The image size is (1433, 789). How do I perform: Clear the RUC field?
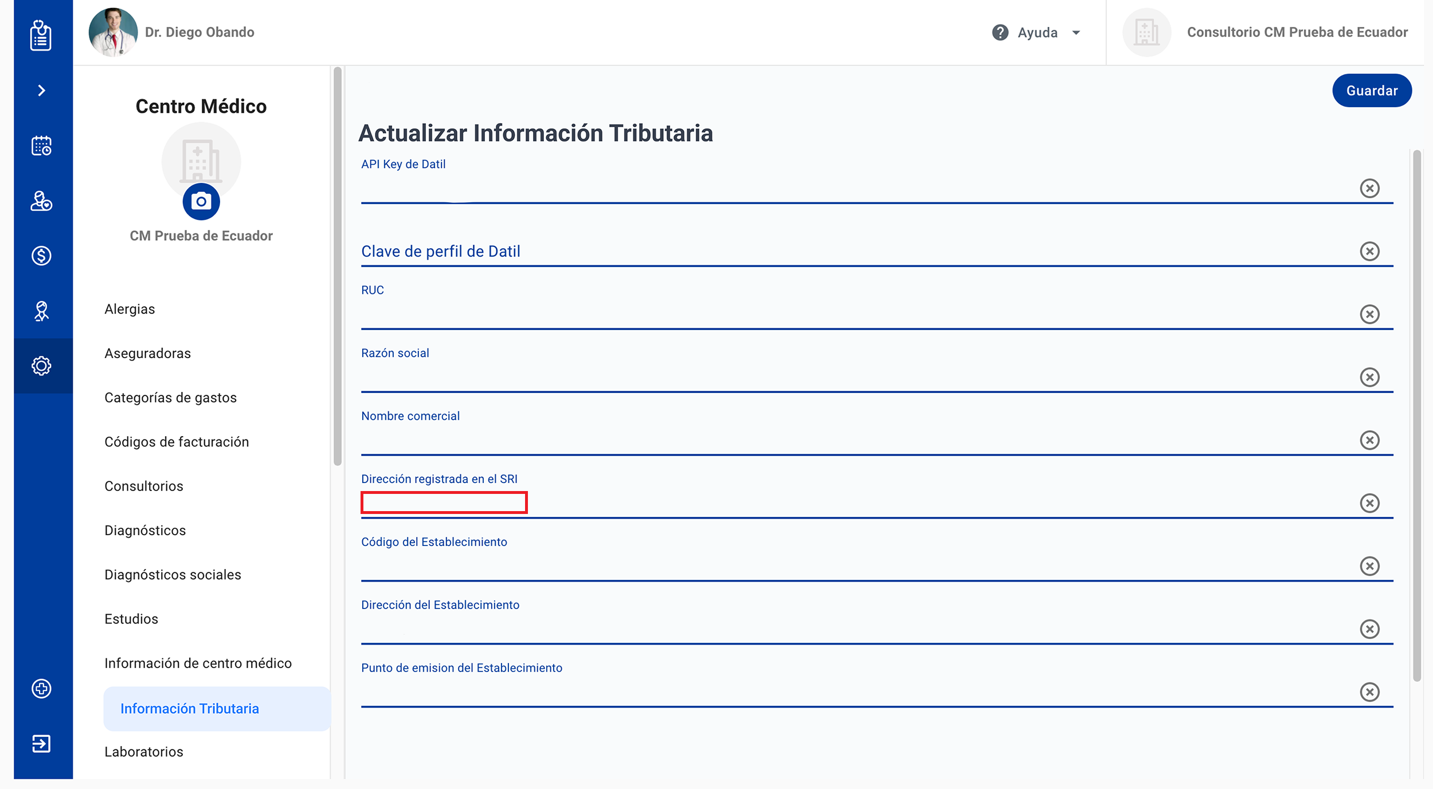1369,314
